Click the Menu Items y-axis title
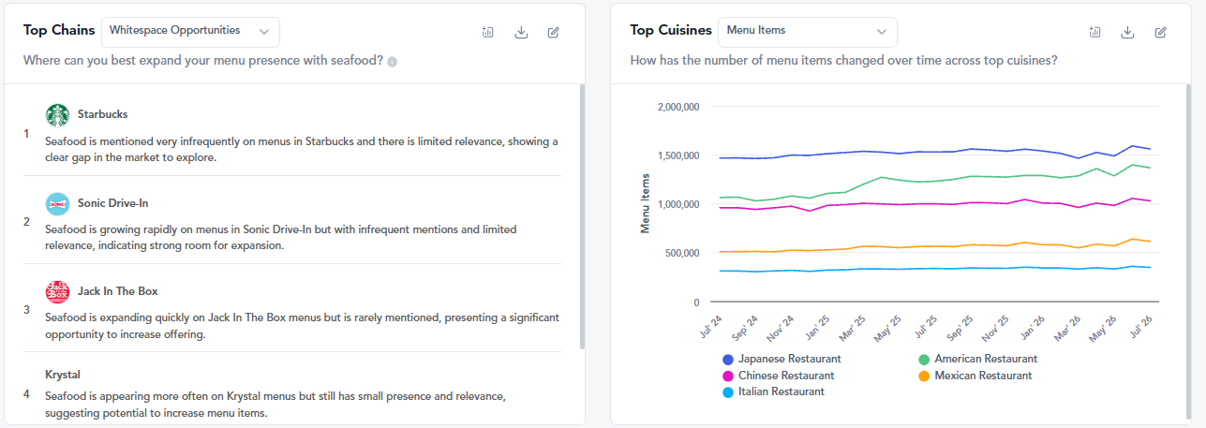Image resolution: width=1206 pixels, height=428 pixels. click(645, 202)
